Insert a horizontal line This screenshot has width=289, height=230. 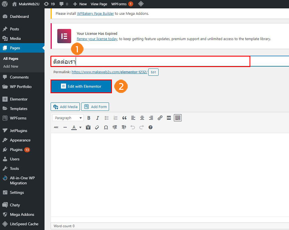tap(65, 127)
